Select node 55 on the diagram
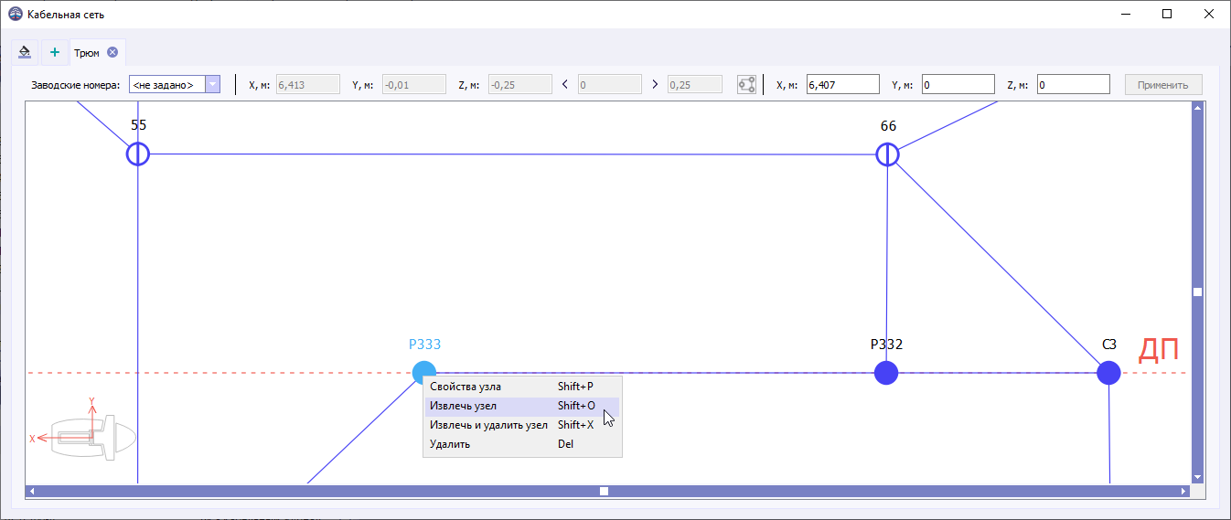The height and width of the screenshot is (520, 1231). pyautogui.click(x=137, y=154)
